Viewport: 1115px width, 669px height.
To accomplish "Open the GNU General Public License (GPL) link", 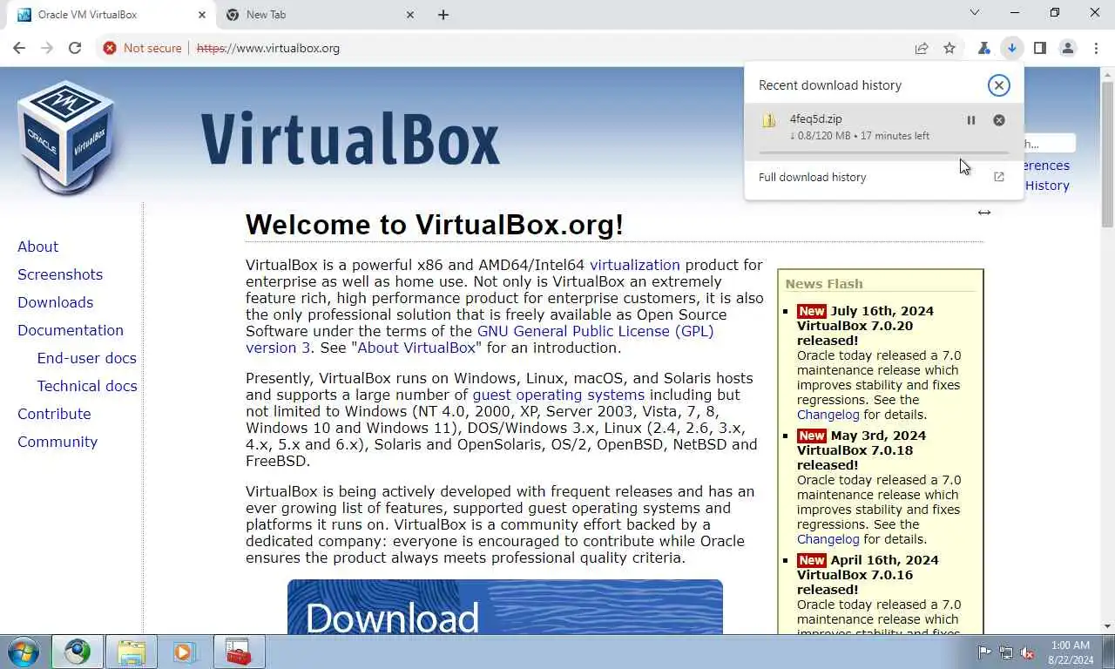I will pyautogui.click(x=595, y=331).
